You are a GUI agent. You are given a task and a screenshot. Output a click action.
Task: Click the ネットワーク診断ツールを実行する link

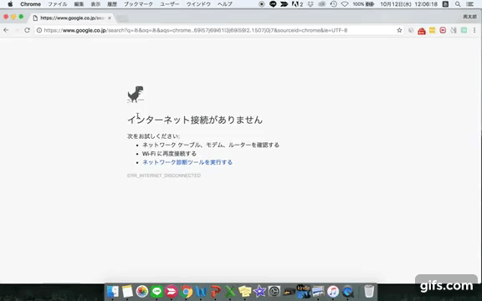[x=187, y=162]
